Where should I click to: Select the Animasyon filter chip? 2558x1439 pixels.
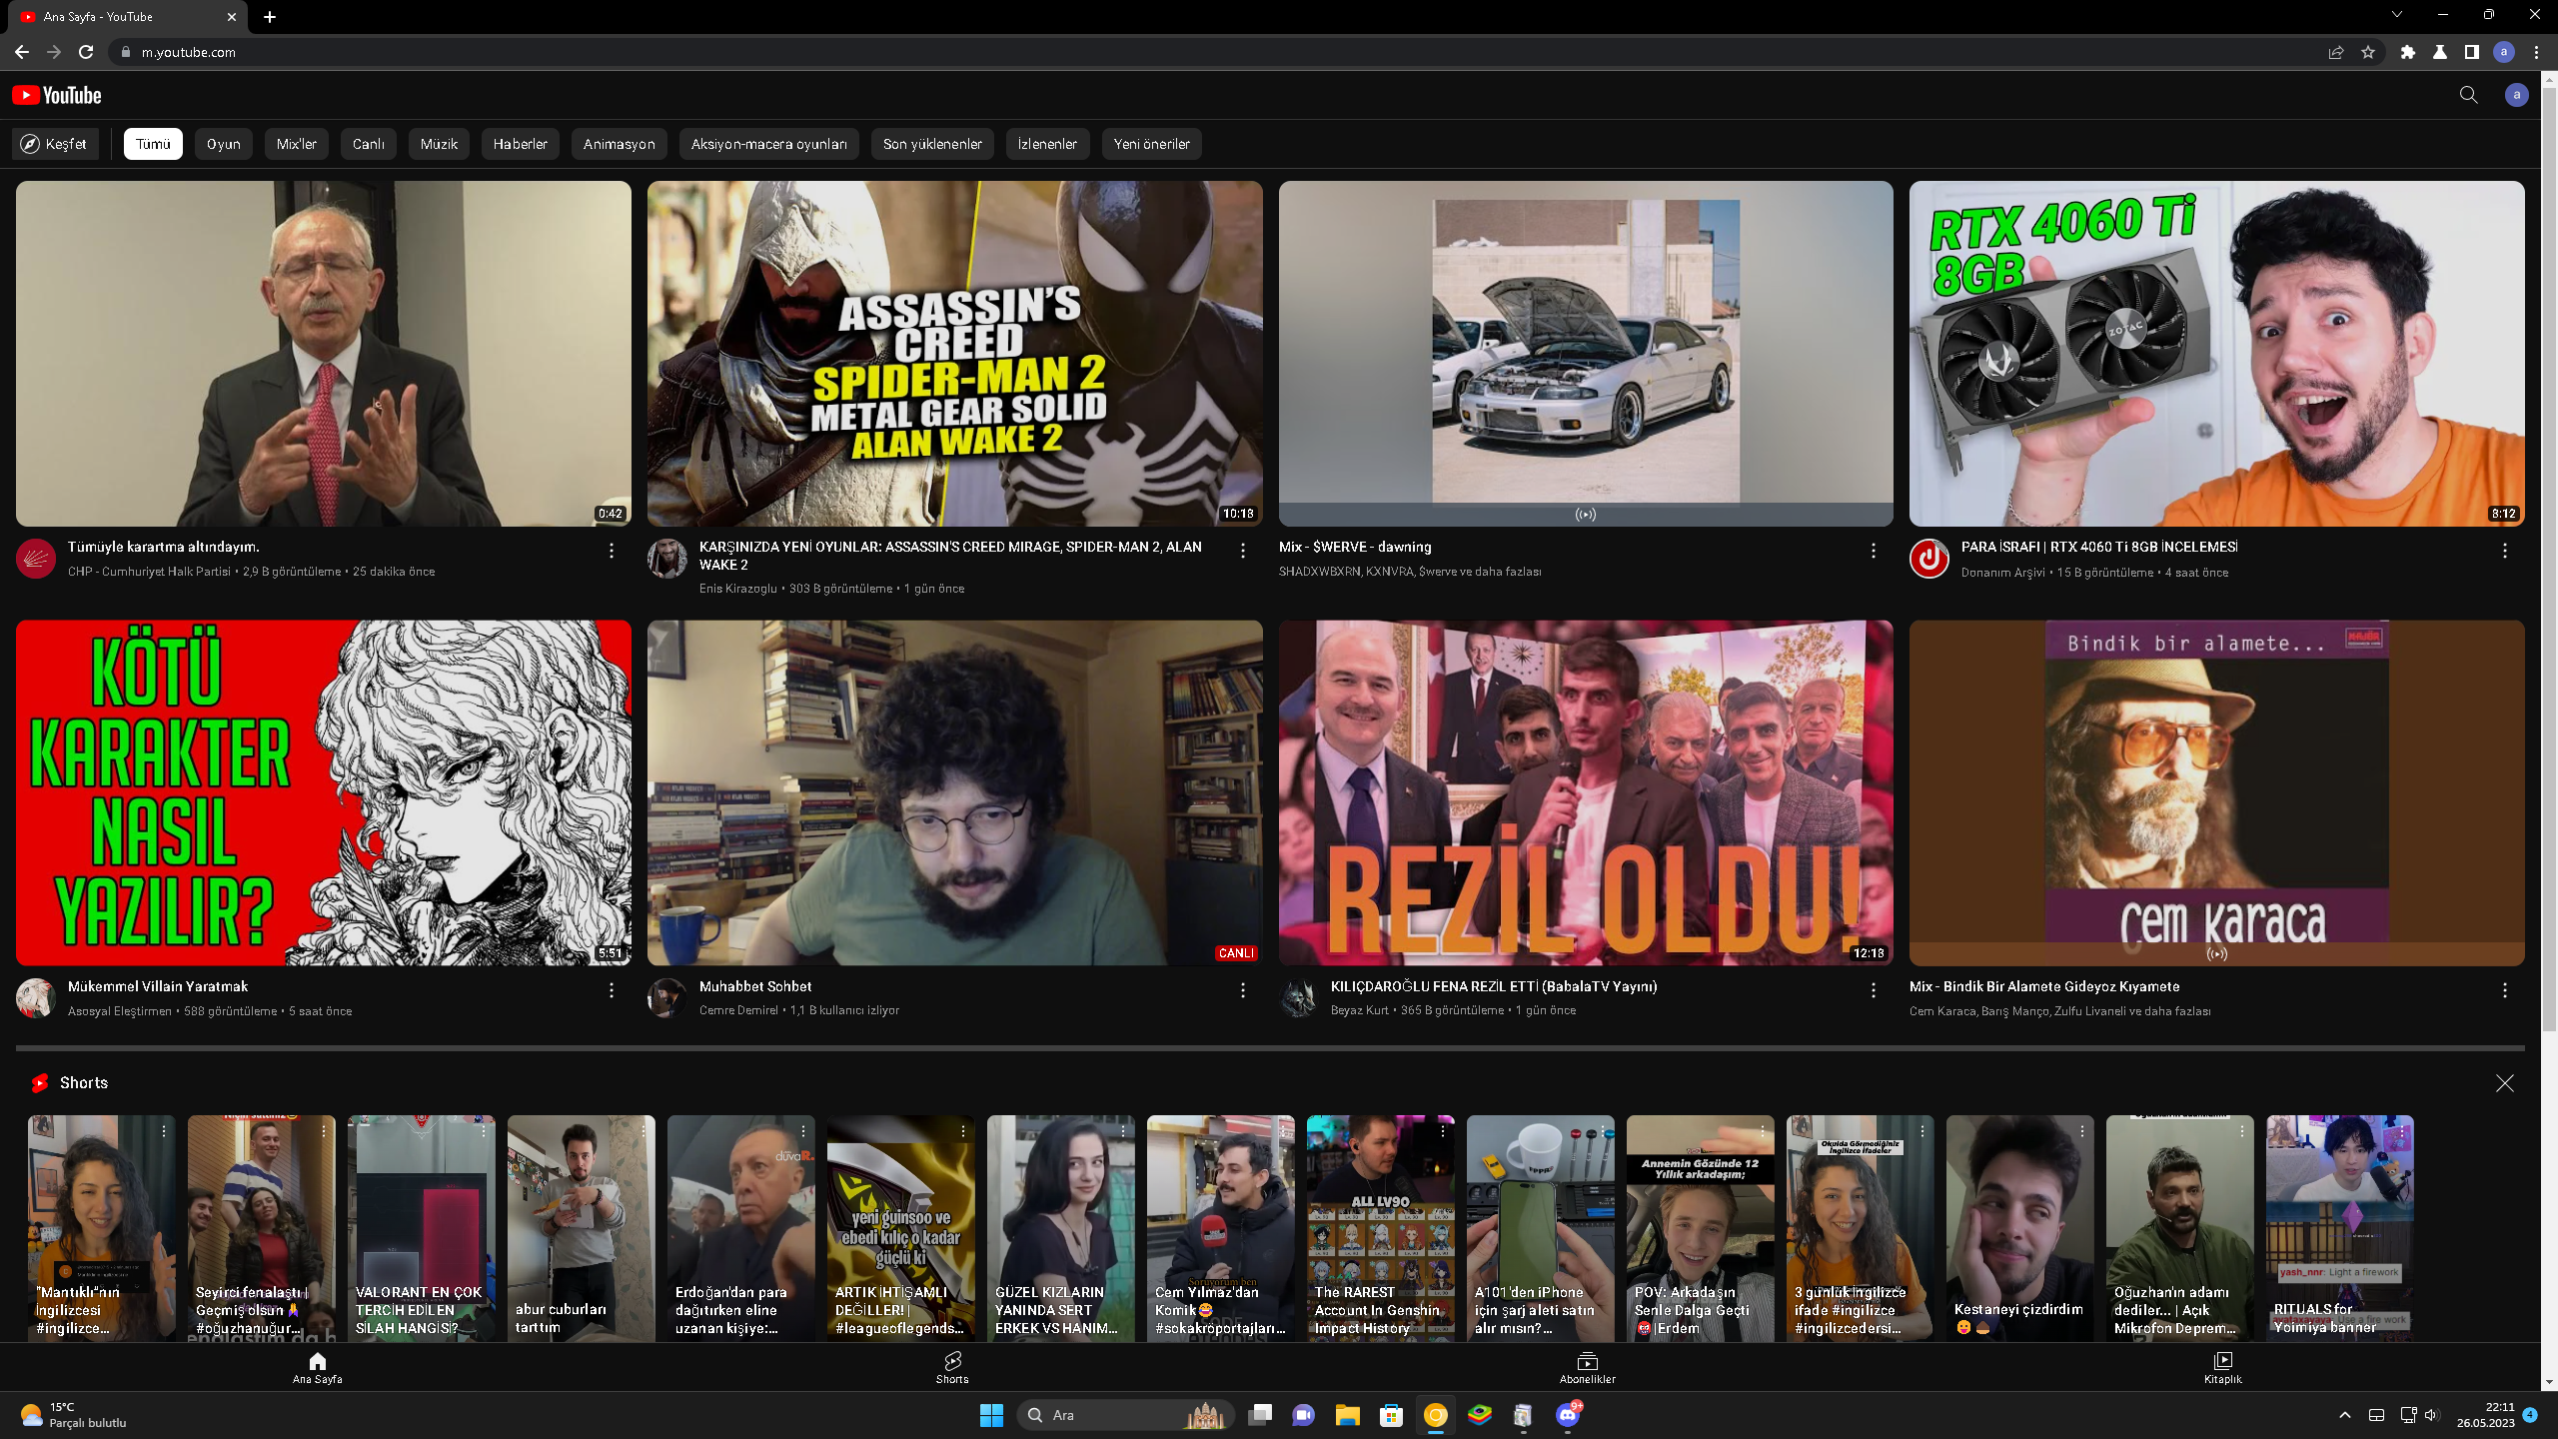620,144
